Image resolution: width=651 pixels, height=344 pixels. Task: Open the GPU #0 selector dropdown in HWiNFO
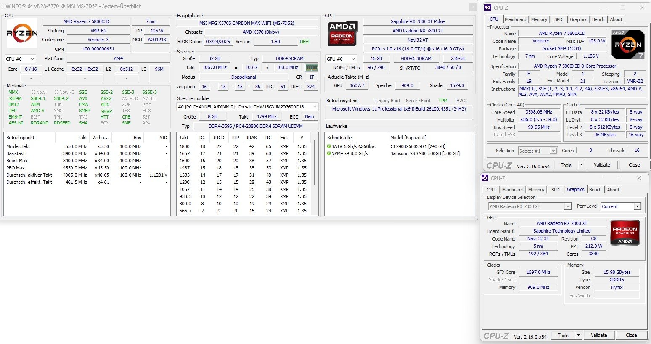pos(341,59)
